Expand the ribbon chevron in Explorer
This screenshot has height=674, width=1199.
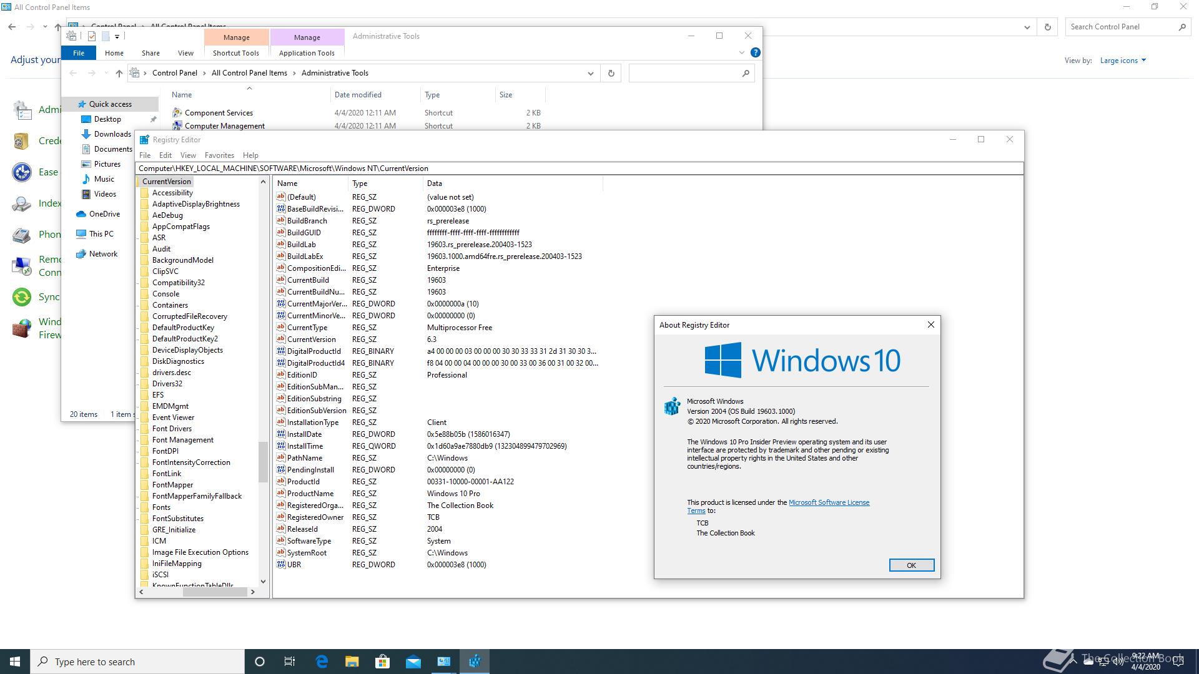[741, 53]
